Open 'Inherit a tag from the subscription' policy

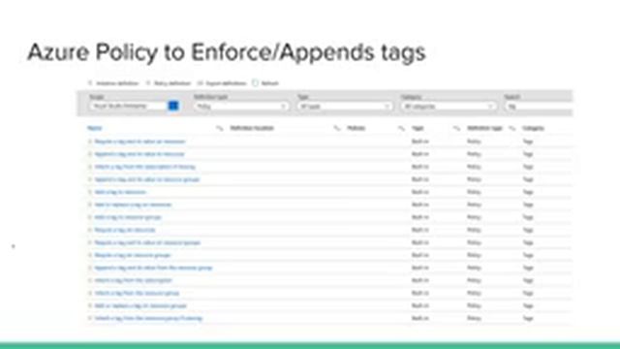[134, 280]
